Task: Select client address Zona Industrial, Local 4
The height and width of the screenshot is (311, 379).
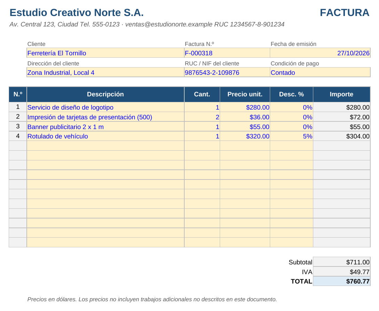Action: (x=105, y=73)
